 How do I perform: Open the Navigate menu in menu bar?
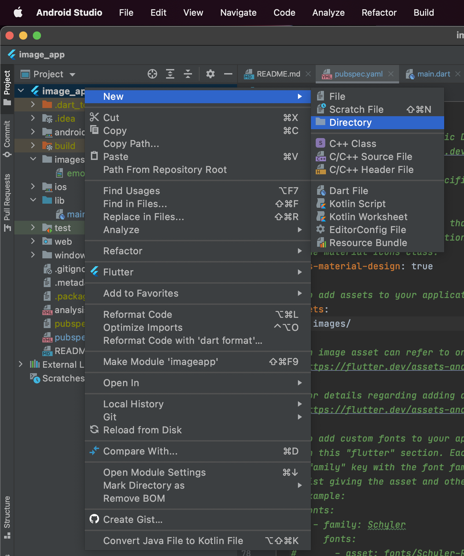click(x=238, y=13)
